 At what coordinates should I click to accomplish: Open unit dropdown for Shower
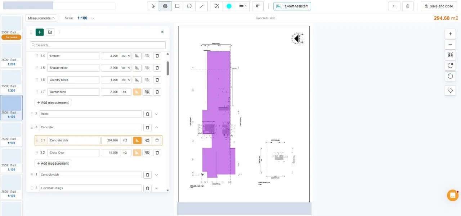[x=126, y=56]
